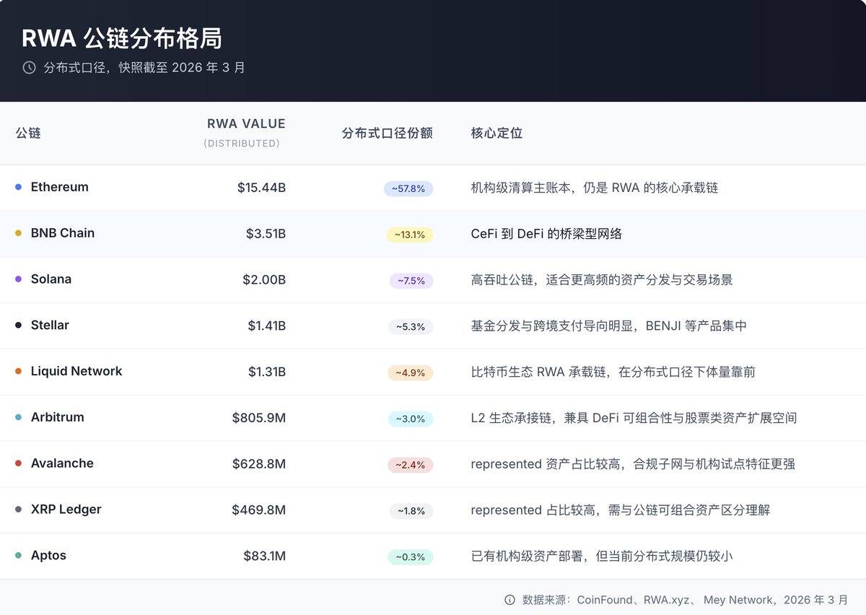
Task: Click the $1.31B value for Liquid Network
Action: click(x=267, y=372)
